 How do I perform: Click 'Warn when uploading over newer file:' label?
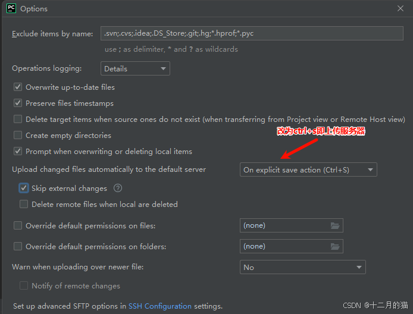(78, 267)
